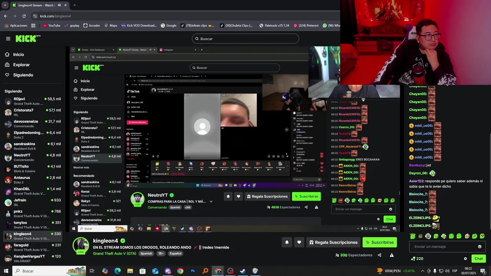The image size is (491, 276).
Task: Click the Regala Suscripciones button
Action: 333,242
